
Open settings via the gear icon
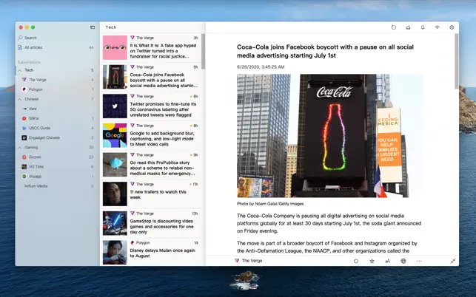point(452,27)
